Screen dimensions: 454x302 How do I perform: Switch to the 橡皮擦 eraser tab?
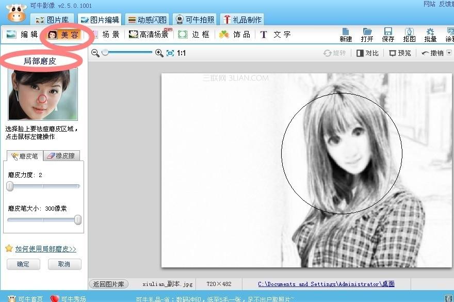click(61, 155)
